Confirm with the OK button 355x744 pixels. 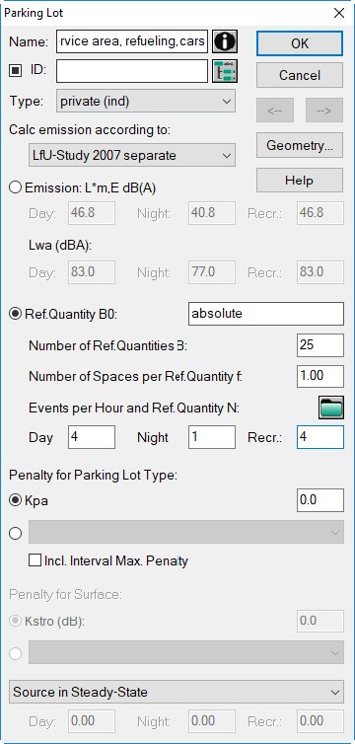tap(300, 43)
